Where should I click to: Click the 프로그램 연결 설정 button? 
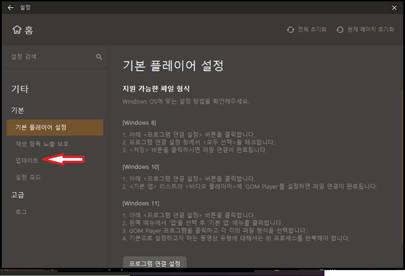click(x=155, y=262)
